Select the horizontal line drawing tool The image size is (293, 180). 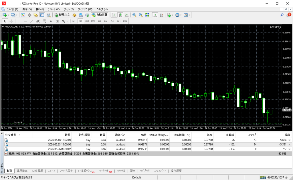[x=25, y=21]
